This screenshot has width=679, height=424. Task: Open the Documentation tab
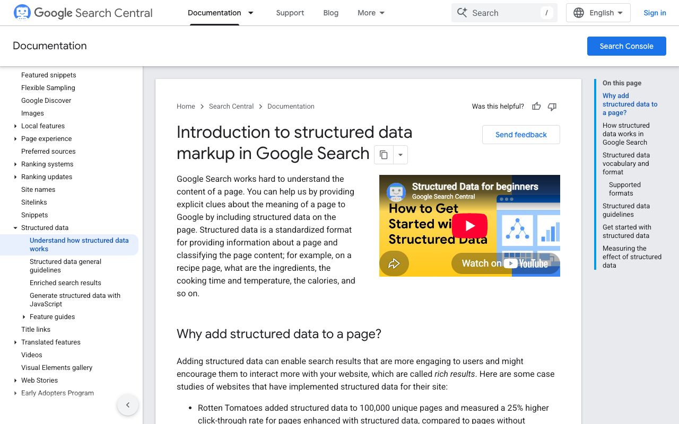(x=214, y=13)
